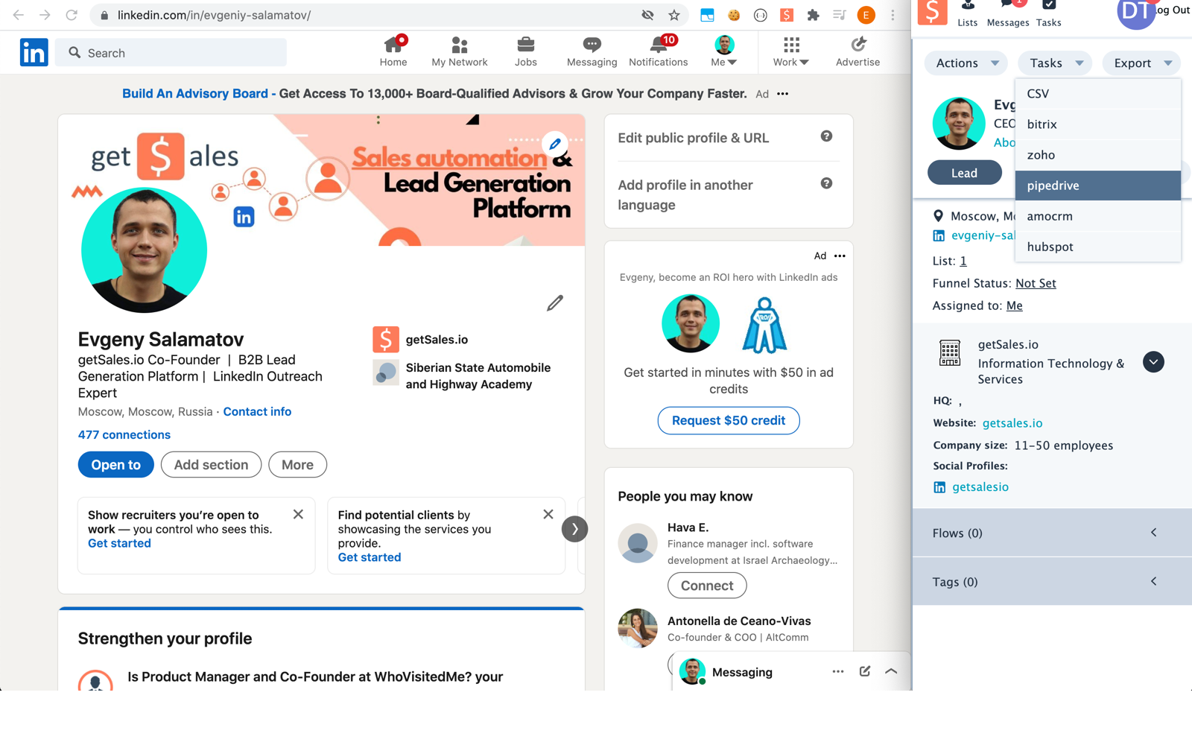Click Add section button
1192x745 pixels.
(x=211, y=465)
